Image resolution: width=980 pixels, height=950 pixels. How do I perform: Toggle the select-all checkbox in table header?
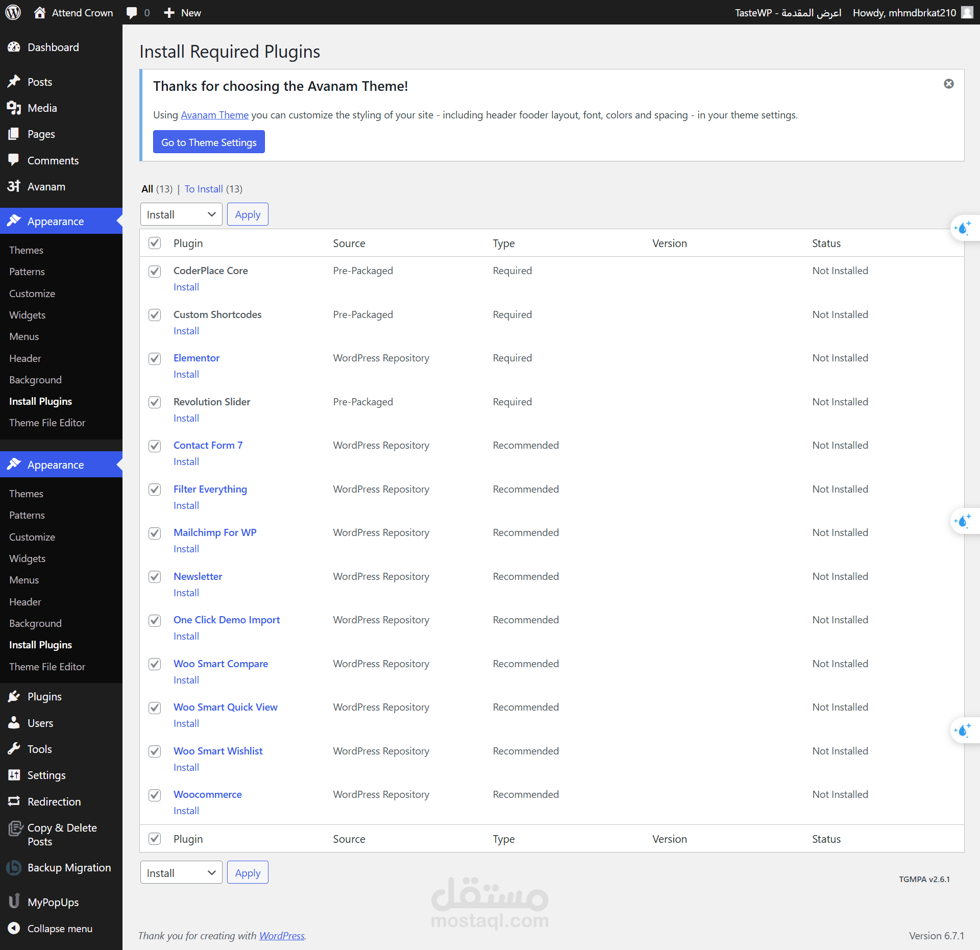click(155, 243)
